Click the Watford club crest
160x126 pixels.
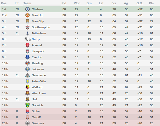tap(27, 87)
